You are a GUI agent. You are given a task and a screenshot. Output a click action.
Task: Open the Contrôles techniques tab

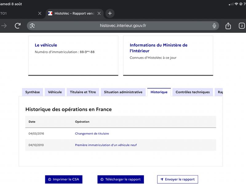click(x=193, y=92)
